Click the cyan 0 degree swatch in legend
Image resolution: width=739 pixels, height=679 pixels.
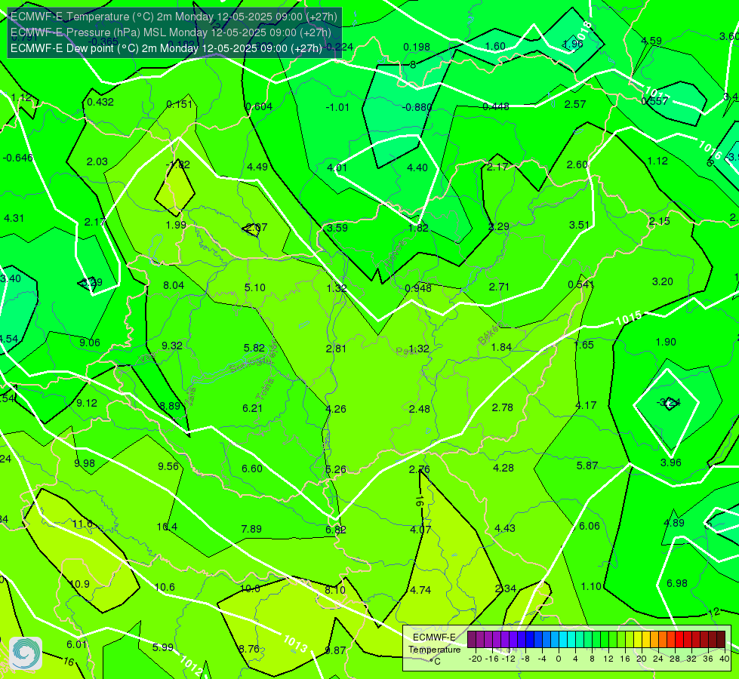pyautogui.click(x=563, y=640)
